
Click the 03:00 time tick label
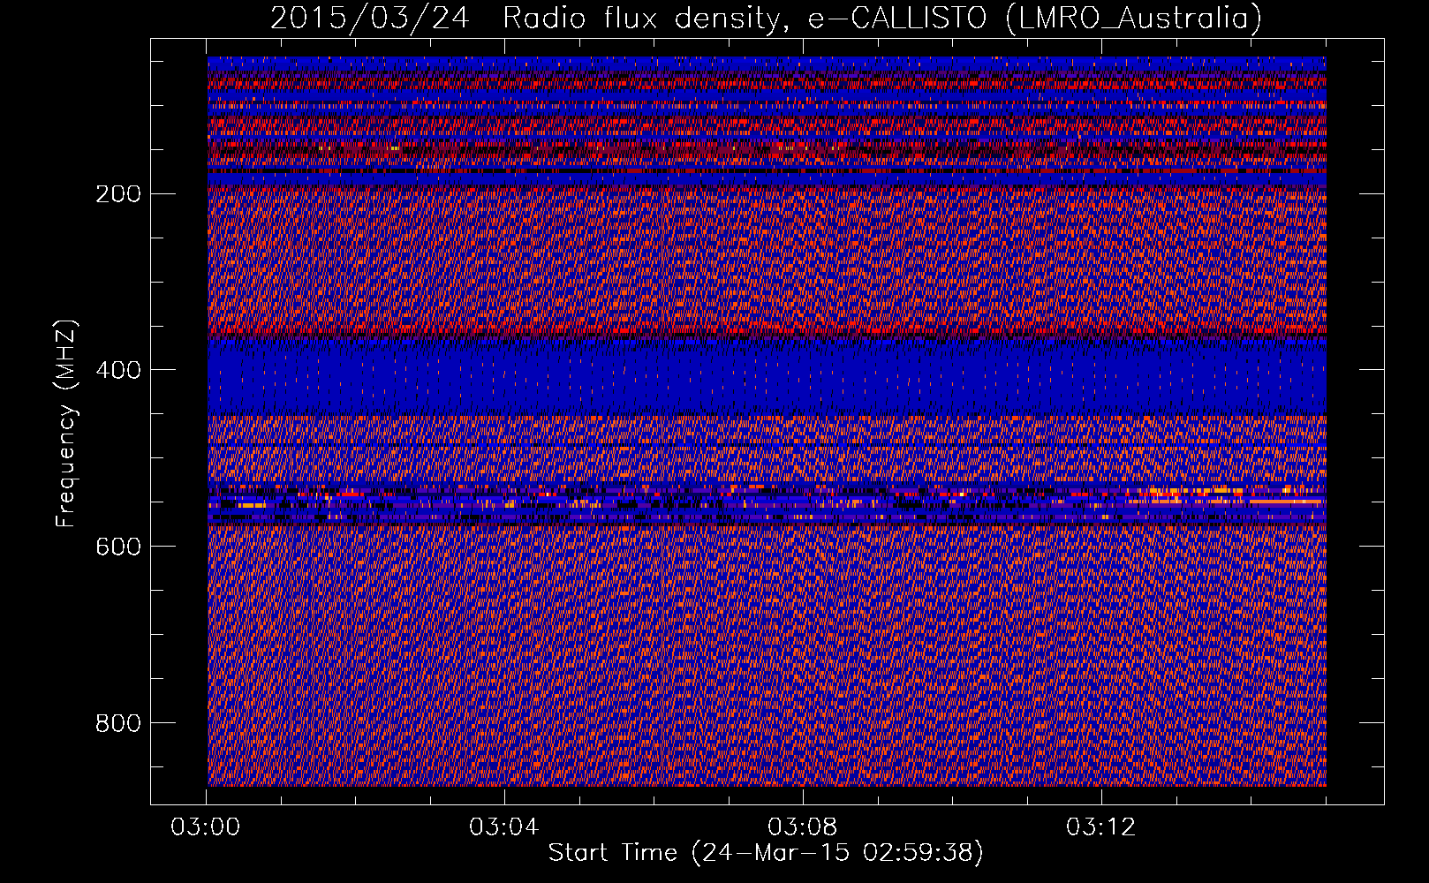click(206, 827)
